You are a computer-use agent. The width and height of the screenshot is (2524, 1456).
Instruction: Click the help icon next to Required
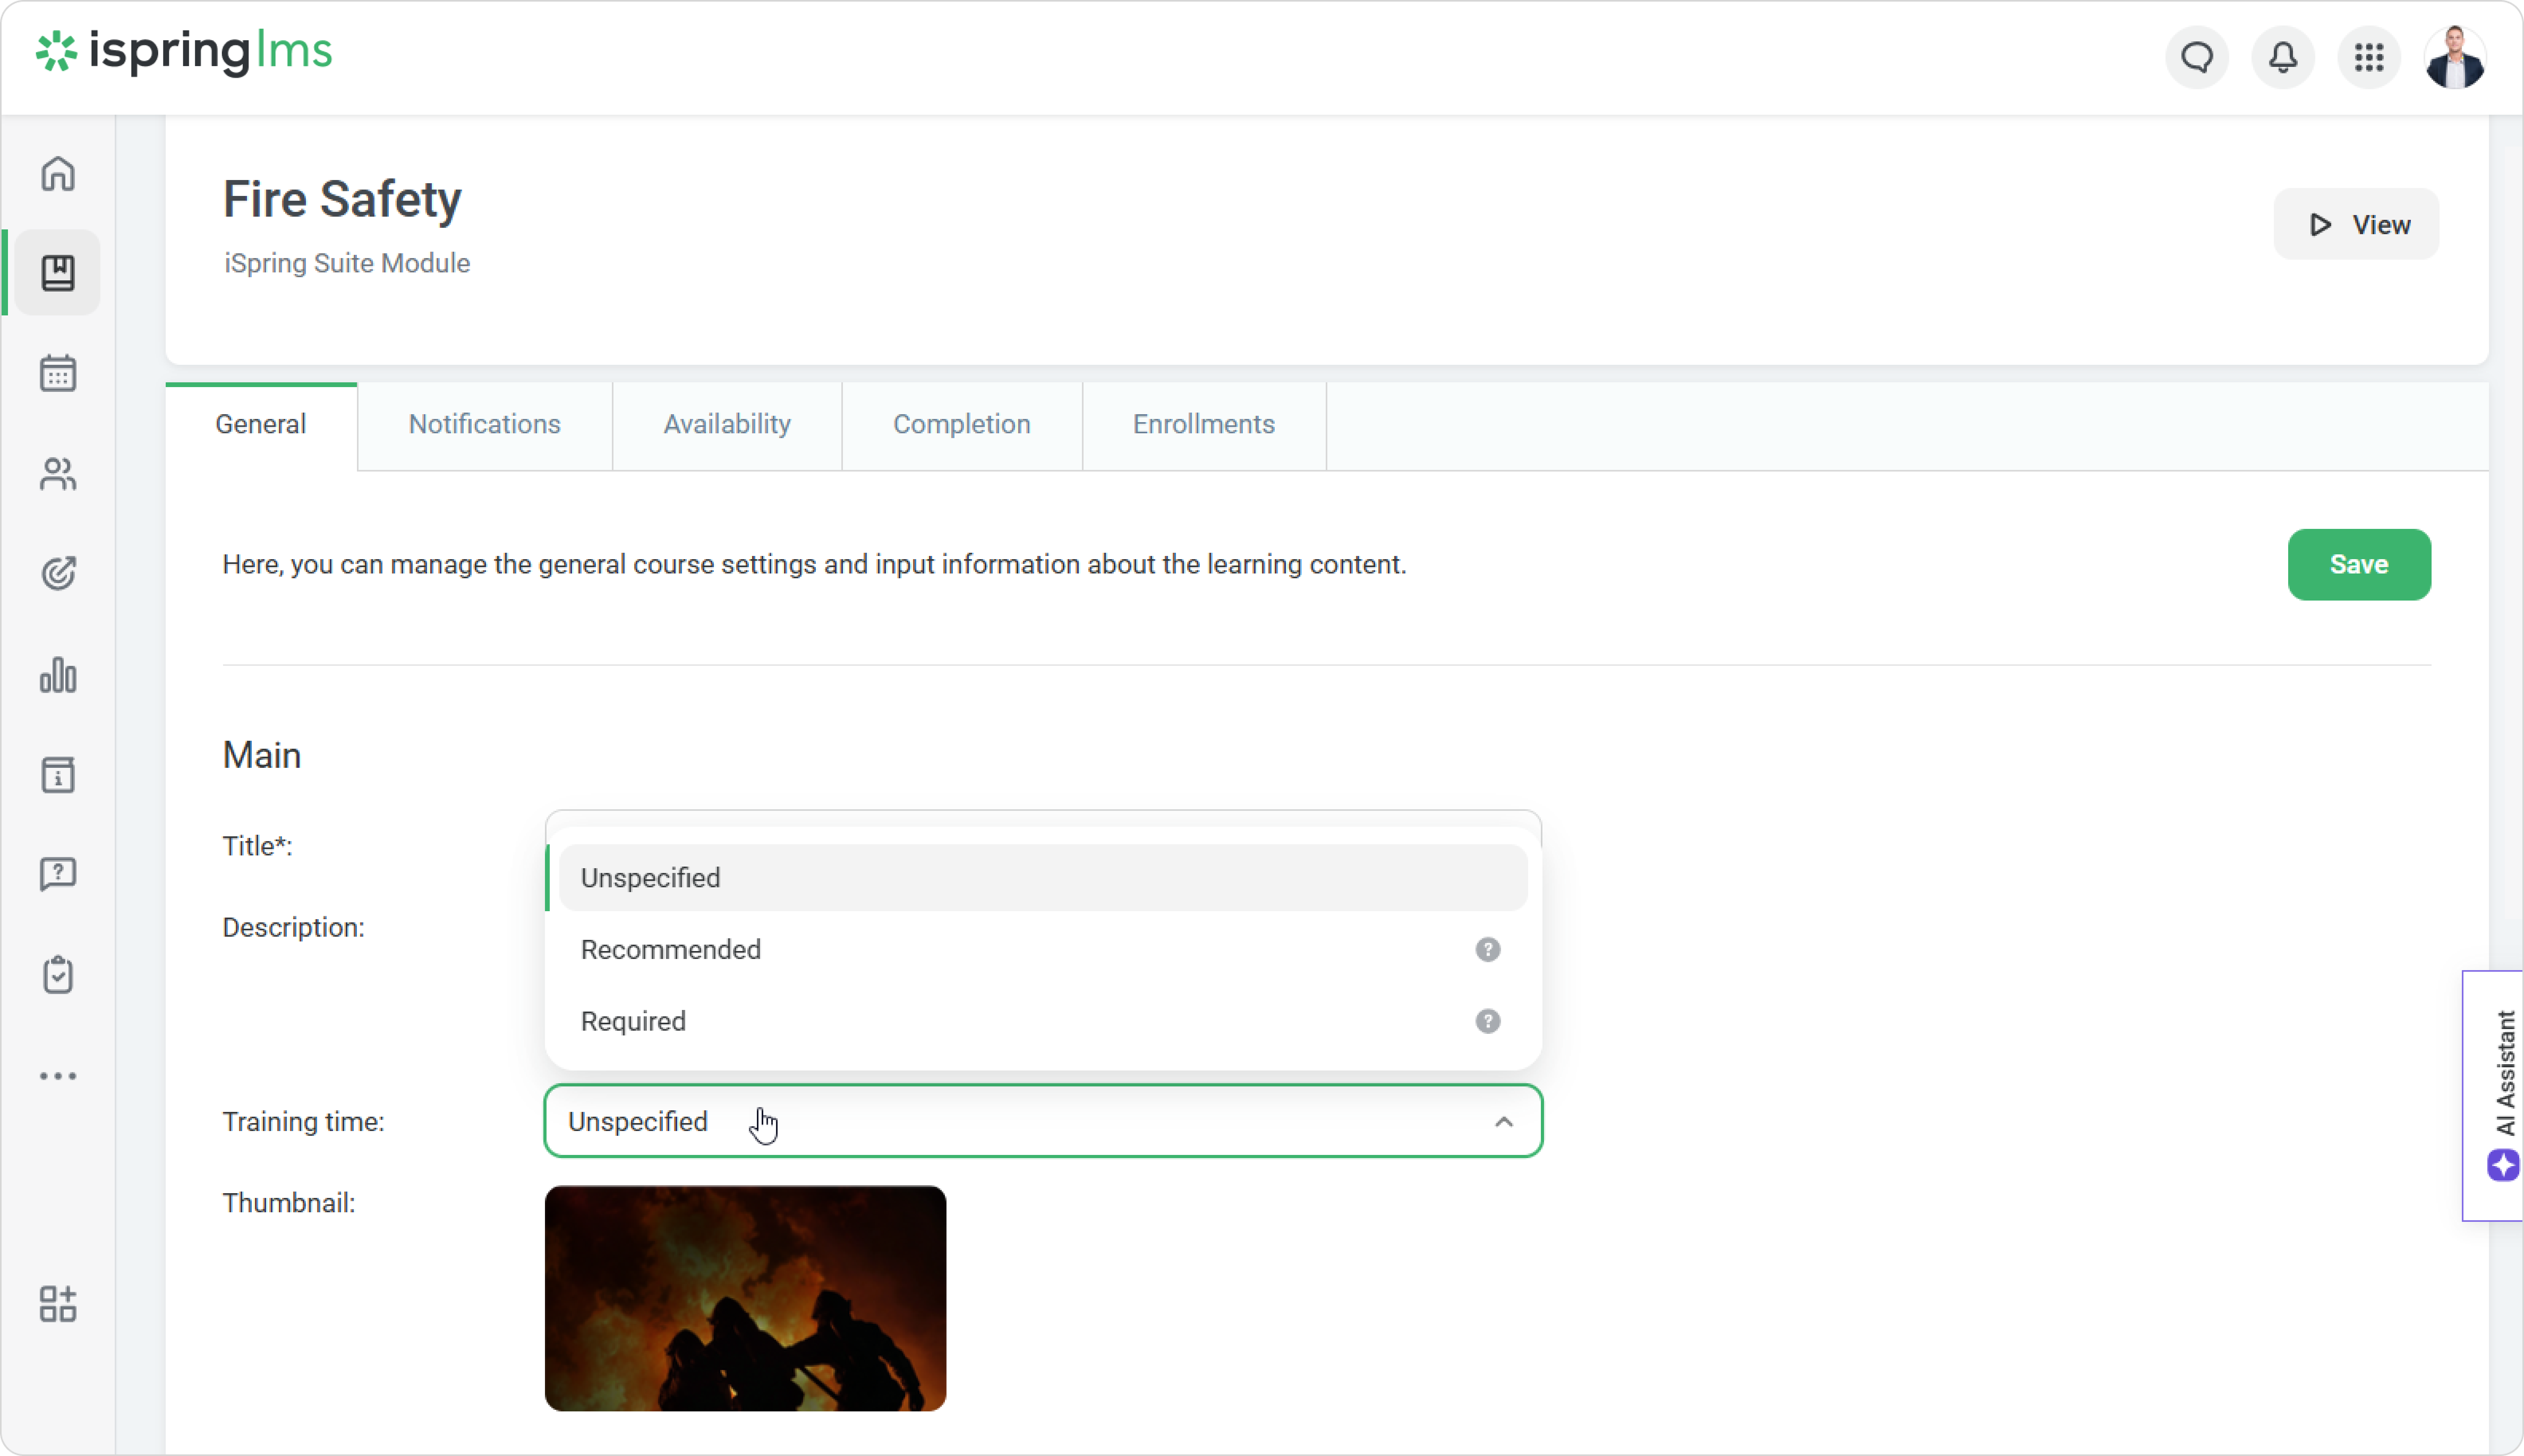1487,1021
